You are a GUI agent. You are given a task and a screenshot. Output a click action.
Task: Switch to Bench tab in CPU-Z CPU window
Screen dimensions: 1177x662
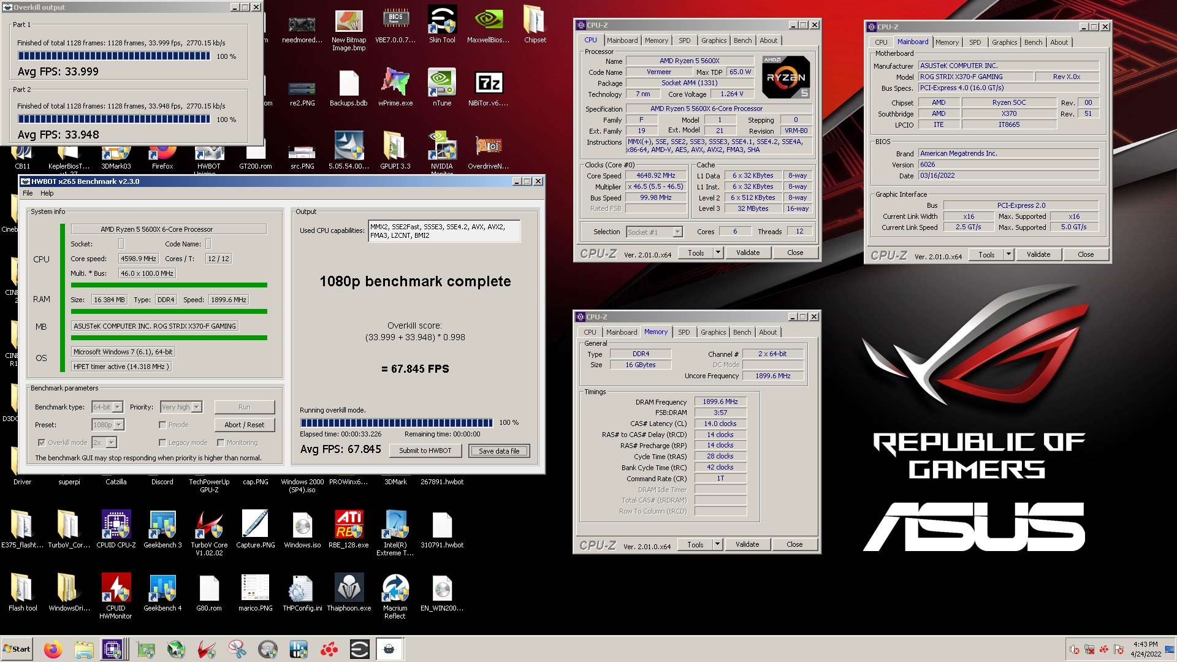(742, 40)
